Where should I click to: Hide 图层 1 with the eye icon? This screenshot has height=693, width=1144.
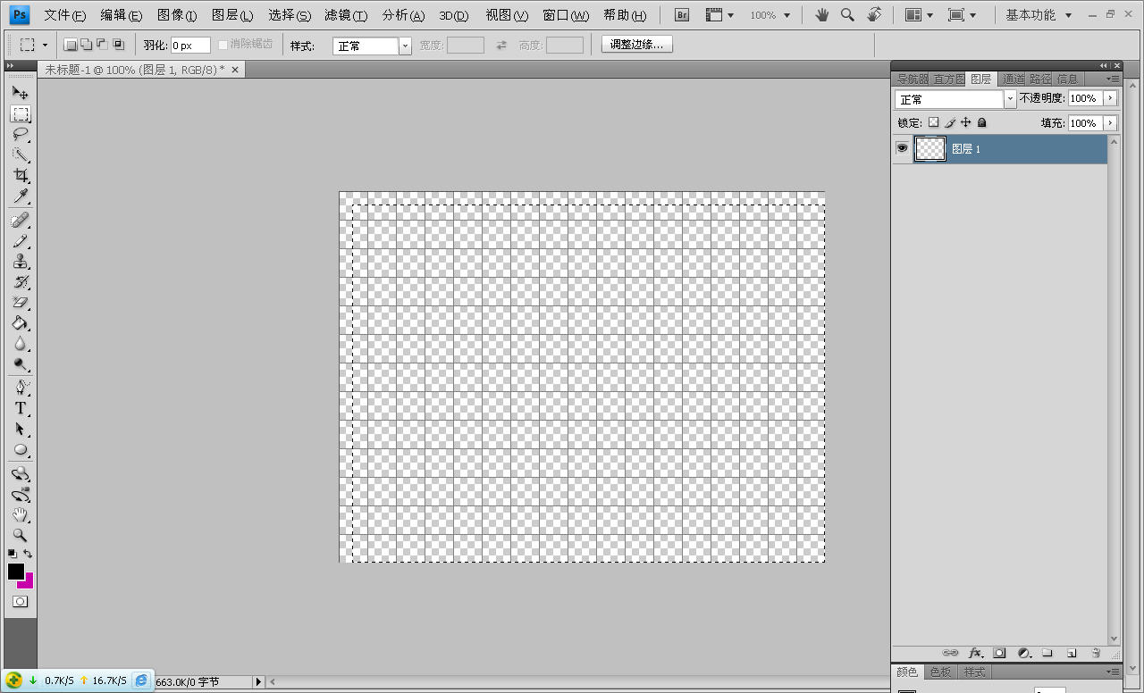[x=902, y=148]
